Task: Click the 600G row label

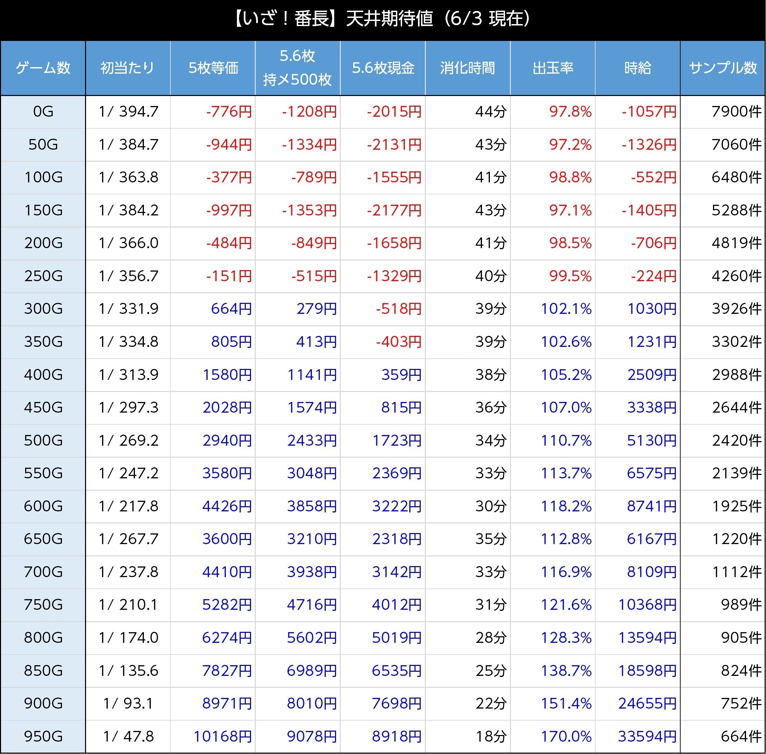Action: tap(43, 506)
